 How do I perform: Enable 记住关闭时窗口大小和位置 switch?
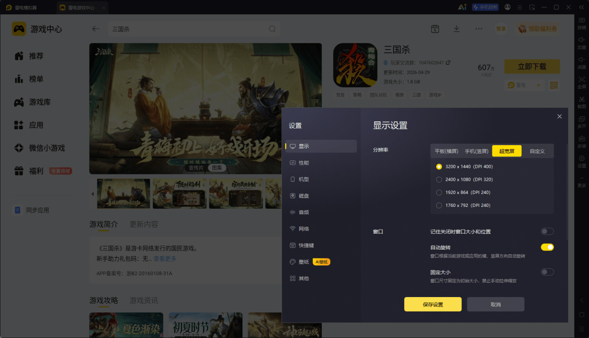pyautogui.click(x=547, y=232)
